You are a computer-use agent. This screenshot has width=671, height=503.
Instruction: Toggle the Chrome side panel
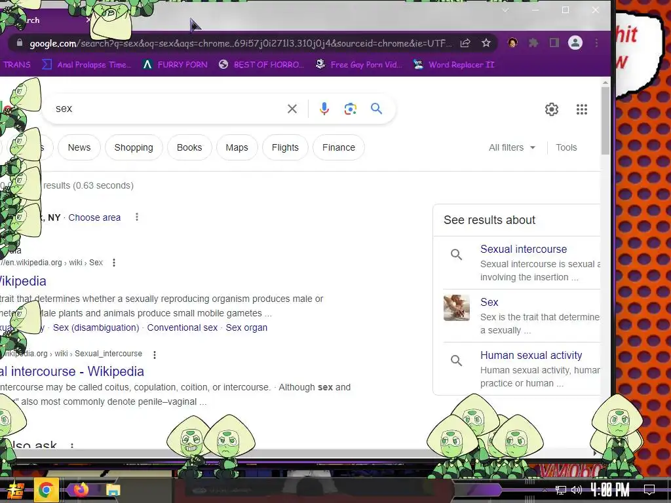pos(554,43)
